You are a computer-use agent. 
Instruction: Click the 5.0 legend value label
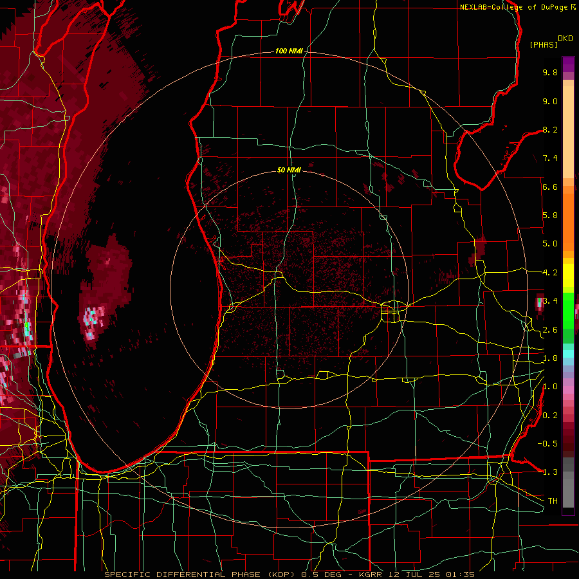(x=550, y=244)
